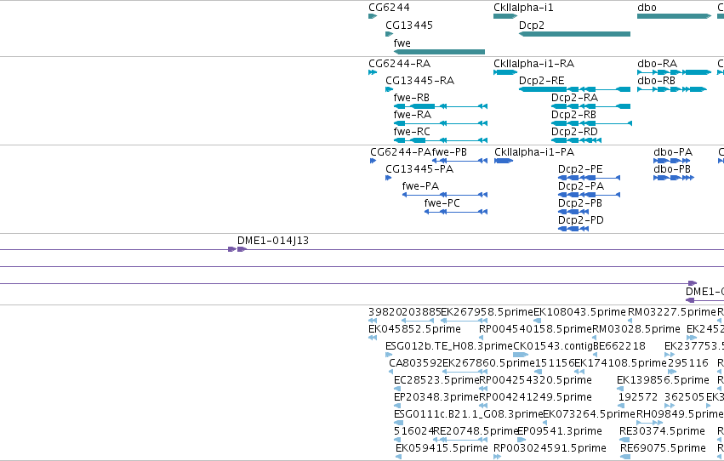Select the Dcp2-RD transcript

[576, 140]
